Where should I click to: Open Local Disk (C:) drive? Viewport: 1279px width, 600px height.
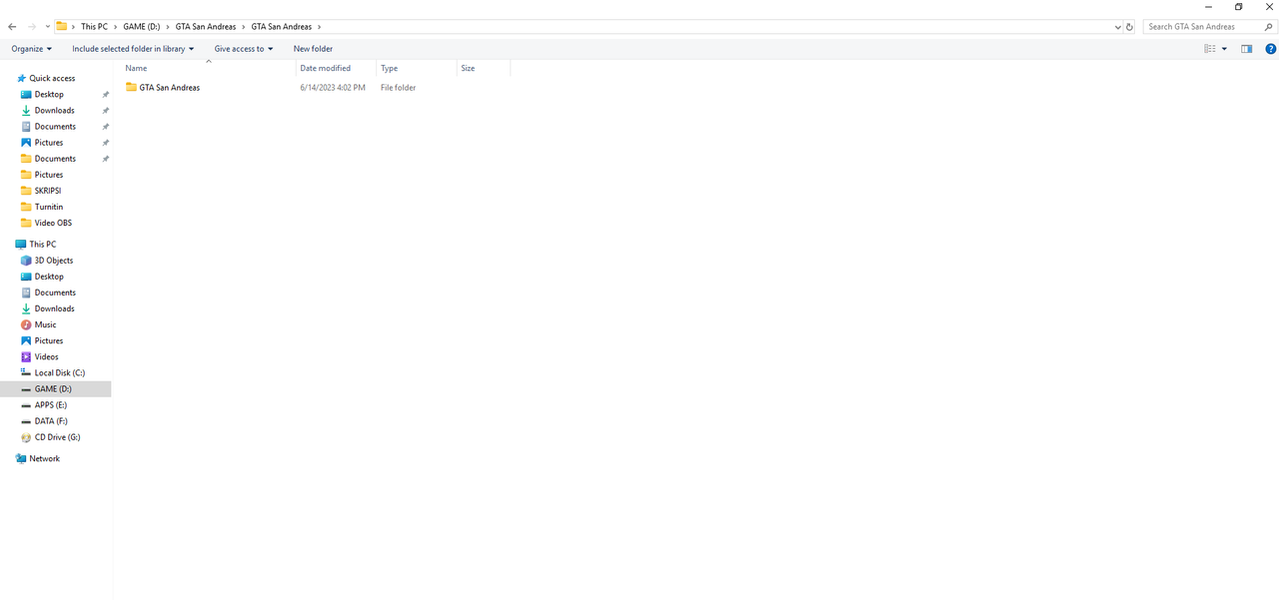60,372
